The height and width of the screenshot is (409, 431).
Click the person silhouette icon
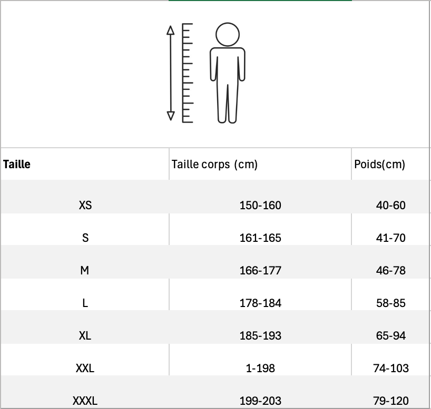pos(228,73)
